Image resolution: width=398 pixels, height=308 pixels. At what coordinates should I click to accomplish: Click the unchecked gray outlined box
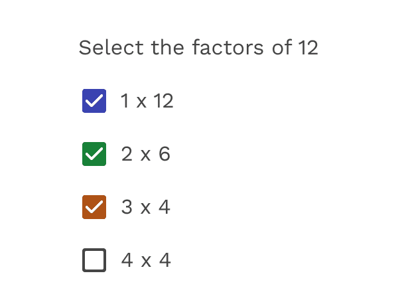tap(94, 260)
